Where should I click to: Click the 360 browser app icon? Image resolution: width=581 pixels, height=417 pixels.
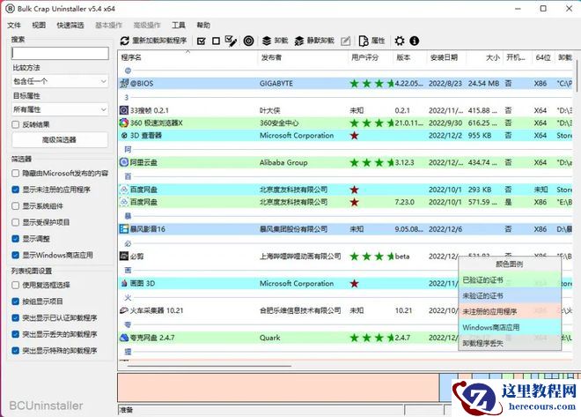click(124, 123)
